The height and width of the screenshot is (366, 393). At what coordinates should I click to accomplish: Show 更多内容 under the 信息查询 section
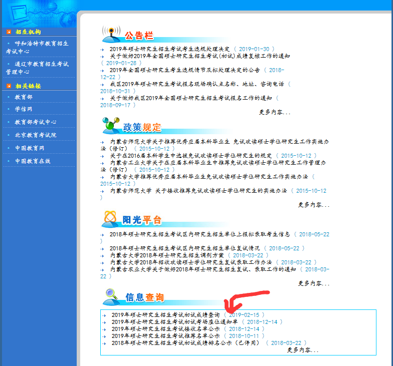[303, 350]
